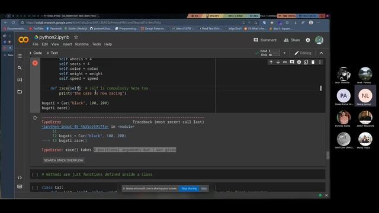379x213 pixels.
Task: Go back with the browser back arrow
Action: tap(5, 22)
